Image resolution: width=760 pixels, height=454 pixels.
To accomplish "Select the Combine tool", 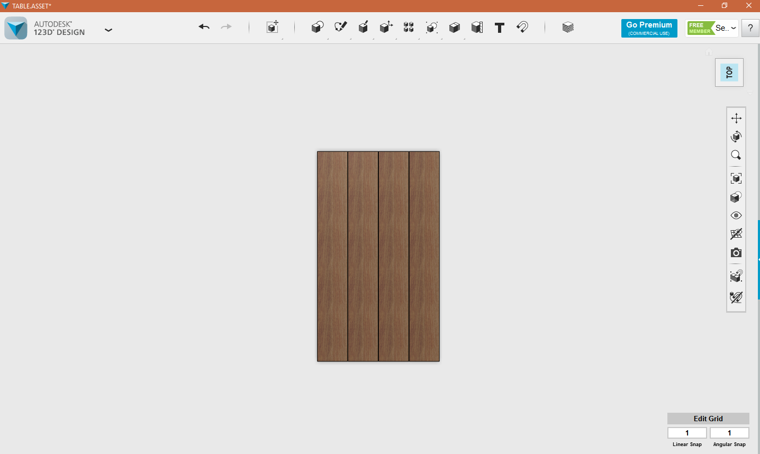I will (x=454, y=27).
